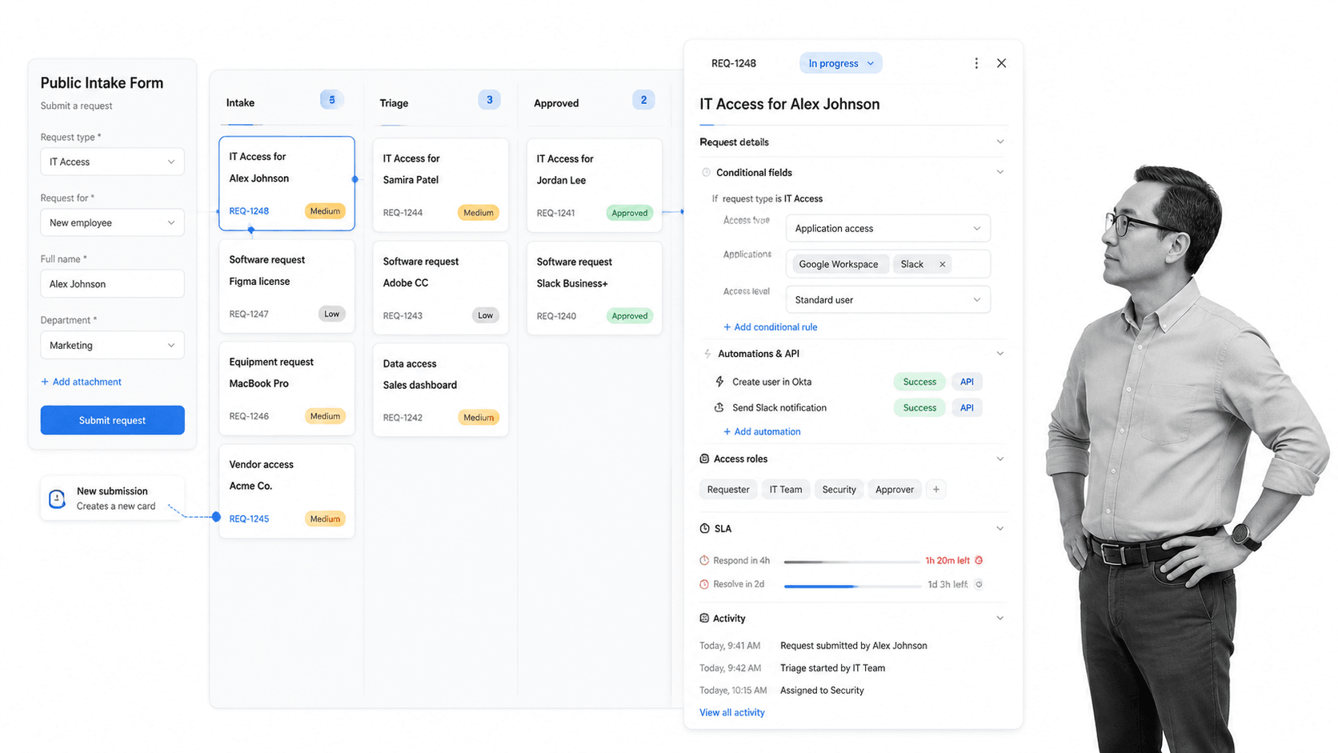
Task: Click the clock icon beside Resolve in 2d
Action: point(704,584)
